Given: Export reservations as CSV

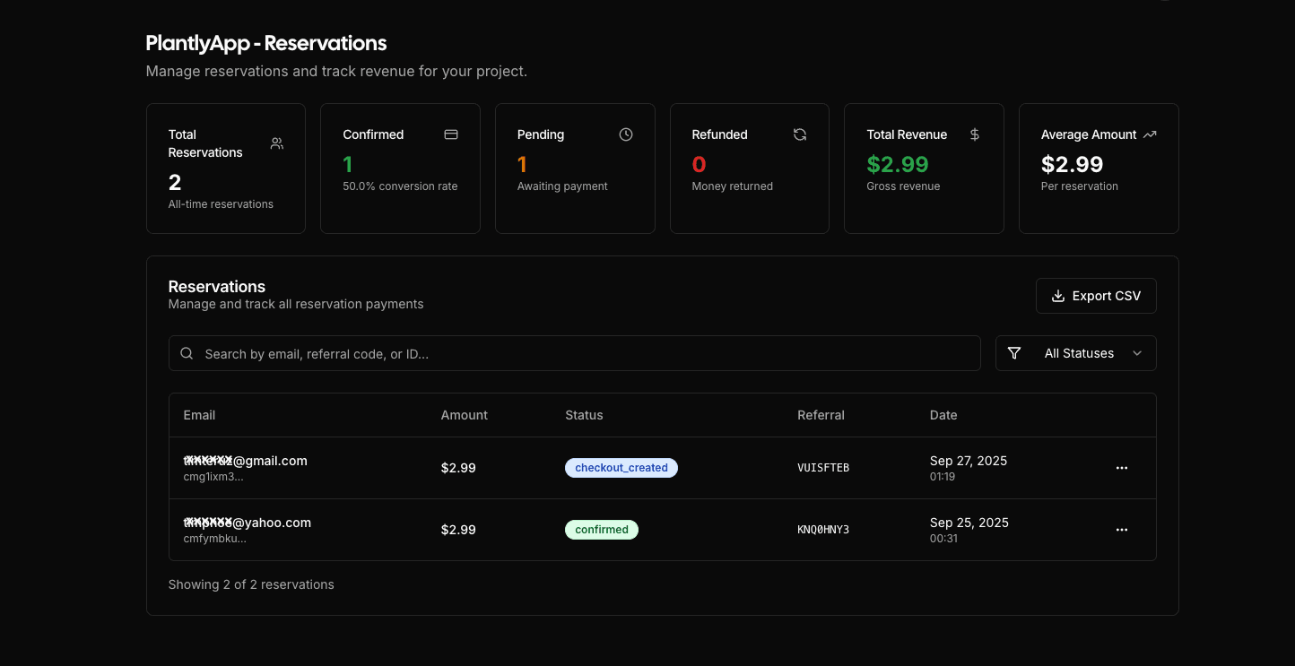Looking at the screenshot, I should point(1095,296).
